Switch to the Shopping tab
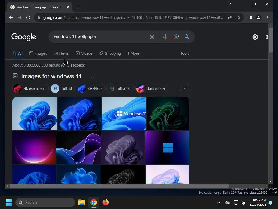This screenshot has height=209, width=278. coord(110,53)
